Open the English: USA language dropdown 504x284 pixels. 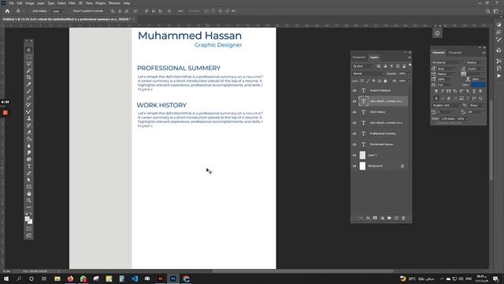coord(447,105)
